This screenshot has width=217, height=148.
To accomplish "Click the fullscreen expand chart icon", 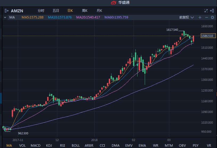I will (x=206, y=11).
